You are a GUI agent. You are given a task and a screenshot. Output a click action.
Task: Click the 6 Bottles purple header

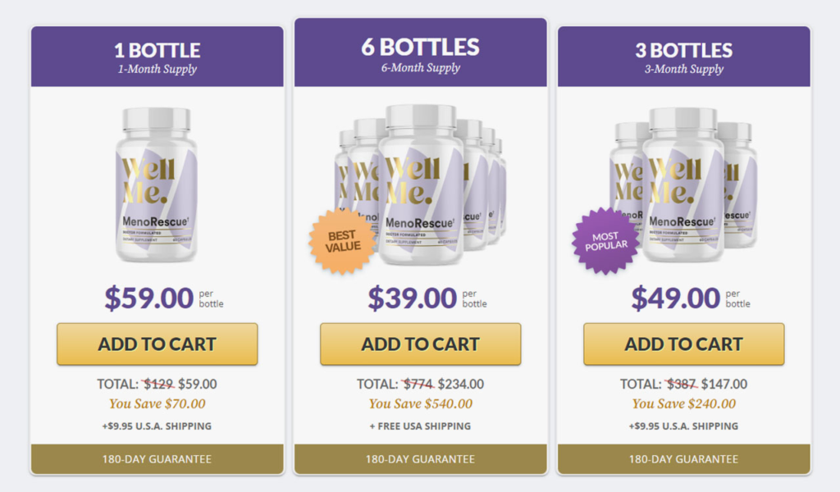(x=421, y=52)
